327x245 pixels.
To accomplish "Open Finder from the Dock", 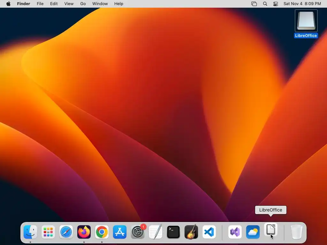I will click(30, 232).
